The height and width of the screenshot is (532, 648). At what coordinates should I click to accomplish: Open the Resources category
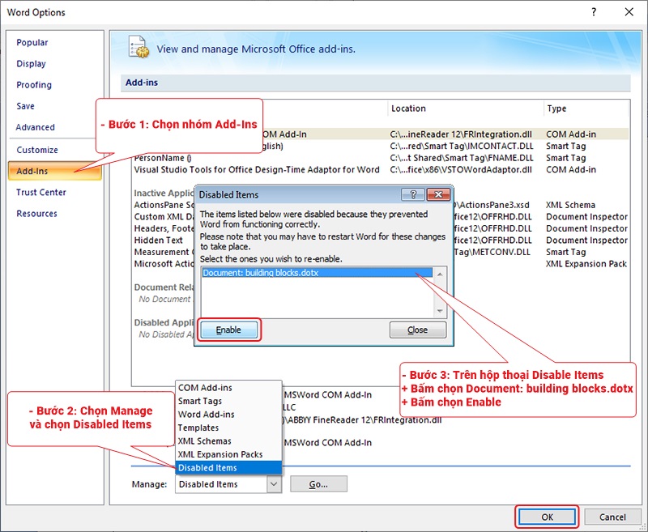click(36, 214)
